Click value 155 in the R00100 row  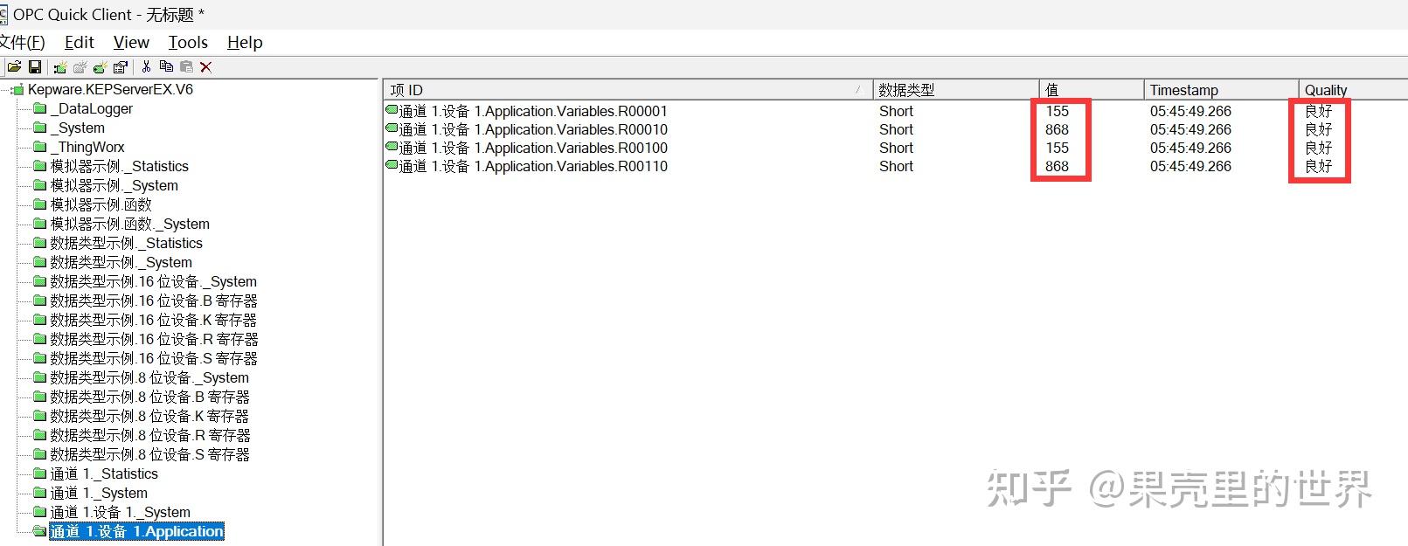coord(1058,148)
